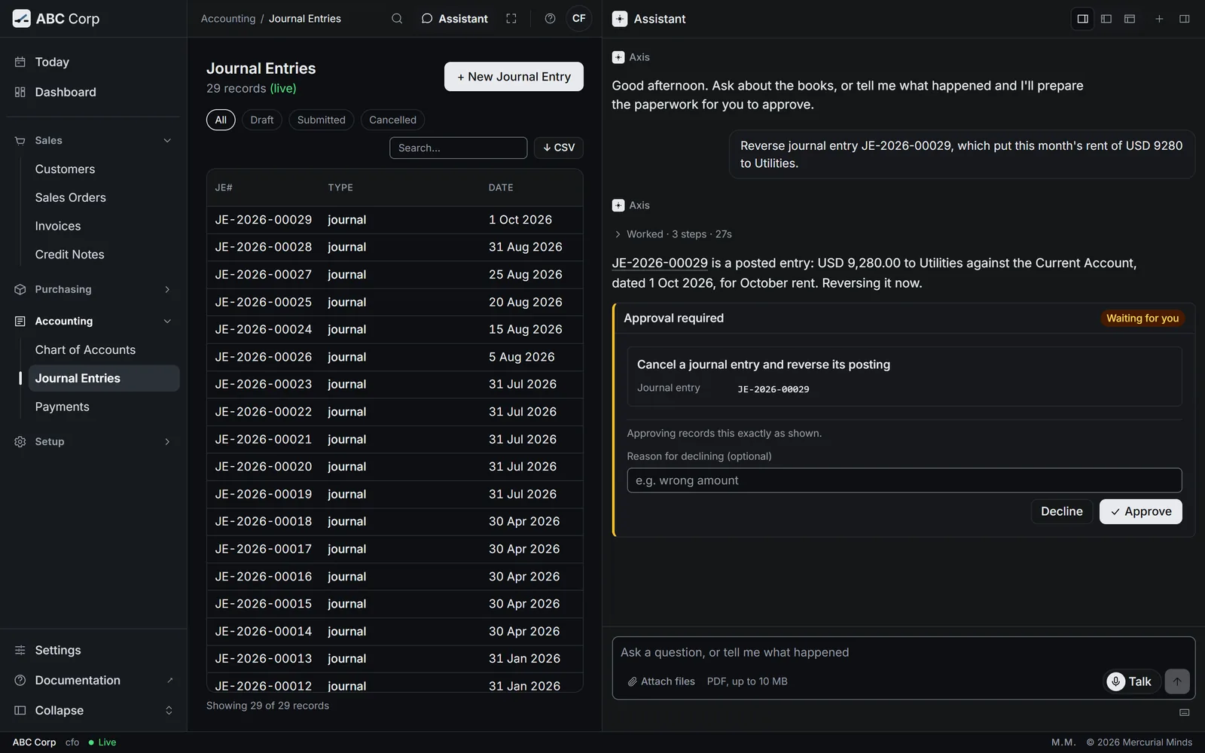Expand the Setup section
The height and width of the screenshot is (753, 1205).
point(93,441)
